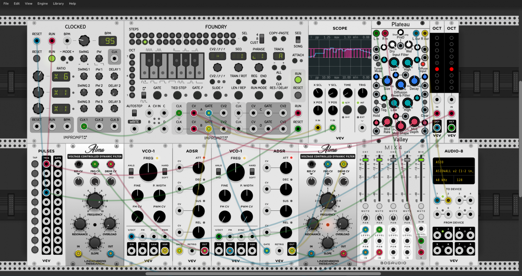Viewport: 522px width, 276px height.
Task: Flip the ANLG/DIGI switch on left VCO-1
Action: [x=131, y=171]
